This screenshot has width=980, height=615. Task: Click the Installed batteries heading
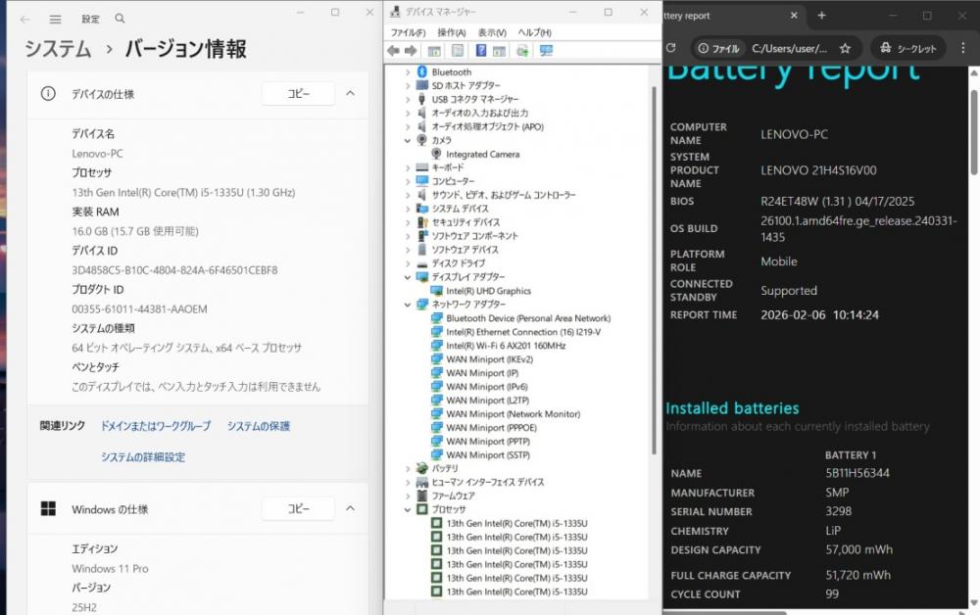(x=732, y=407)
